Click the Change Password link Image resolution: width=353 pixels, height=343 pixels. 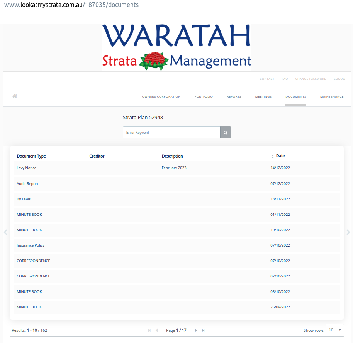(x=311, y=79)
